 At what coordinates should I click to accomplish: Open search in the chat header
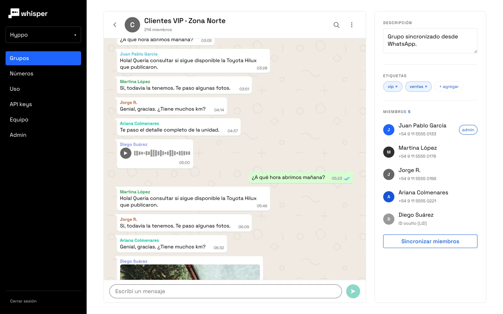[x=336, y=25]
